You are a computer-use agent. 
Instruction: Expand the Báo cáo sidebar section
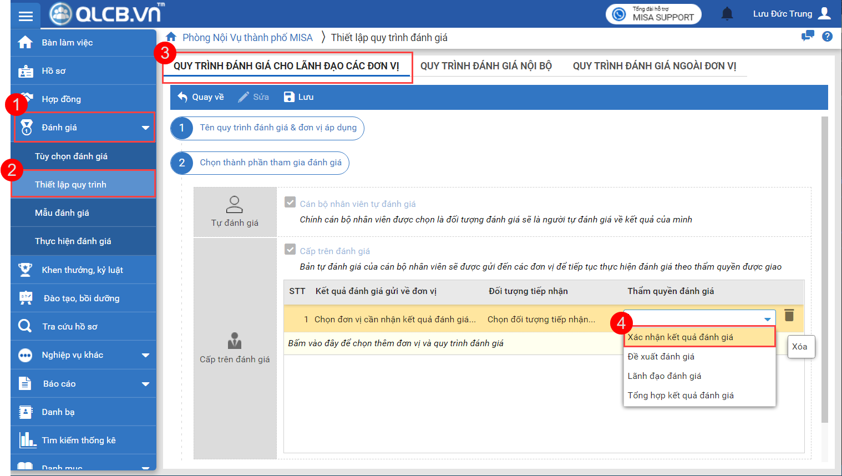pyautogui.click(x=145, y=384)
